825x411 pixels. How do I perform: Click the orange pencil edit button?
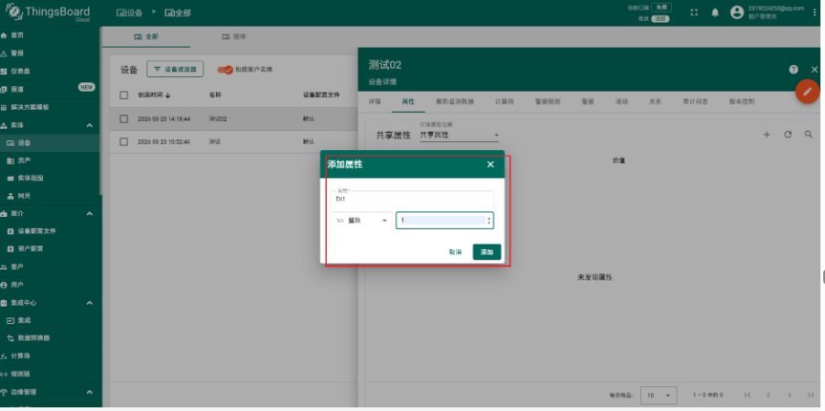(807, 92)
